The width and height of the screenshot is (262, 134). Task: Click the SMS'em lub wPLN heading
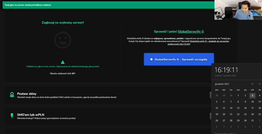pos(31,115)
